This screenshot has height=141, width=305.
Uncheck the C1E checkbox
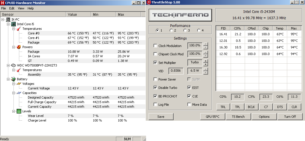189,96
